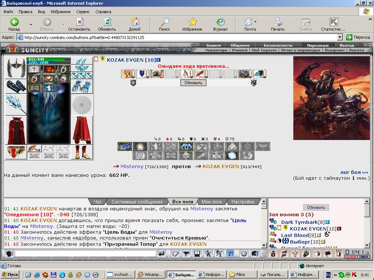Click the gray refresh shield icon
The width and height of the screenshot is (374, 280).
pyautogui.click(x=254, y=83)
